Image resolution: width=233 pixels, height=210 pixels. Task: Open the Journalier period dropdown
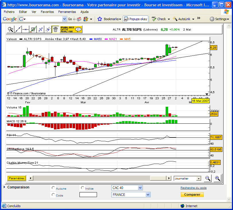click(x=198, y=178)
